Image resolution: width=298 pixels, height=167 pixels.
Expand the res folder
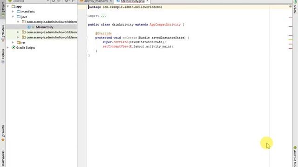[13, 42]
